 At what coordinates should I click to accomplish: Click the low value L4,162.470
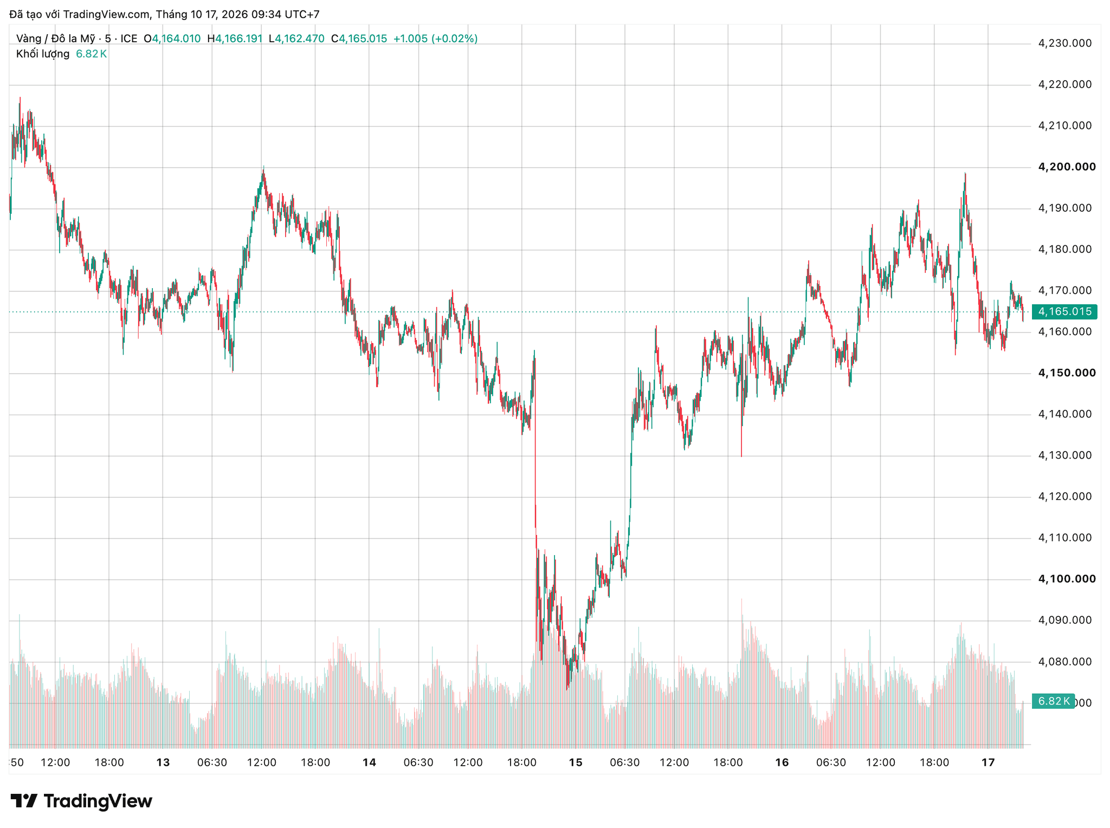(x=296, y=38)
